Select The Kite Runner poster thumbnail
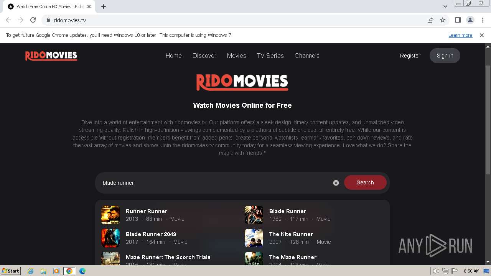This screenshot has height=276, width=491. click(254, 238)
